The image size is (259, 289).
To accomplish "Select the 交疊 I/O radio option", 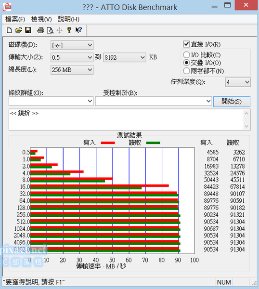I will click(186, 63).
